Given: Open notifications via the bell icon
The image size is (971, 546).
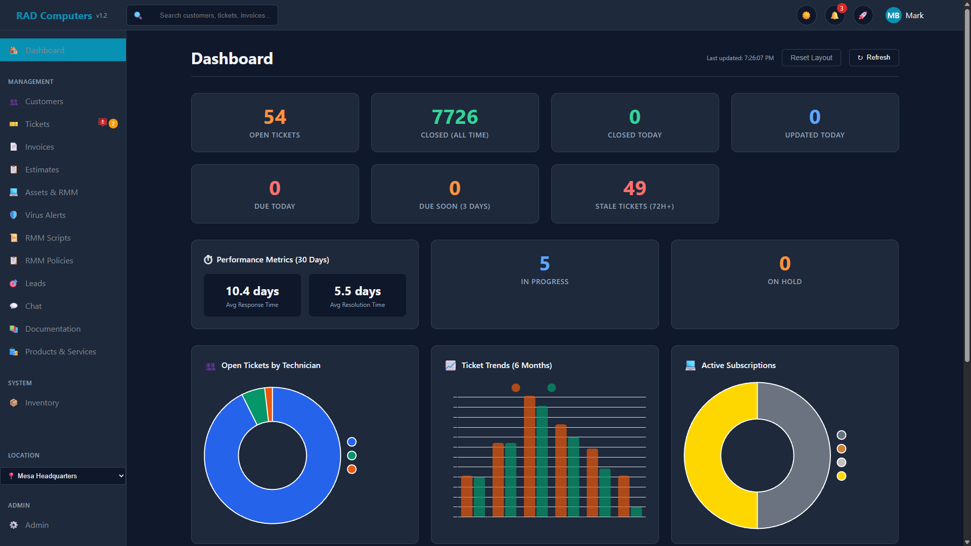Looking at the screenshot, I should 834,15.
